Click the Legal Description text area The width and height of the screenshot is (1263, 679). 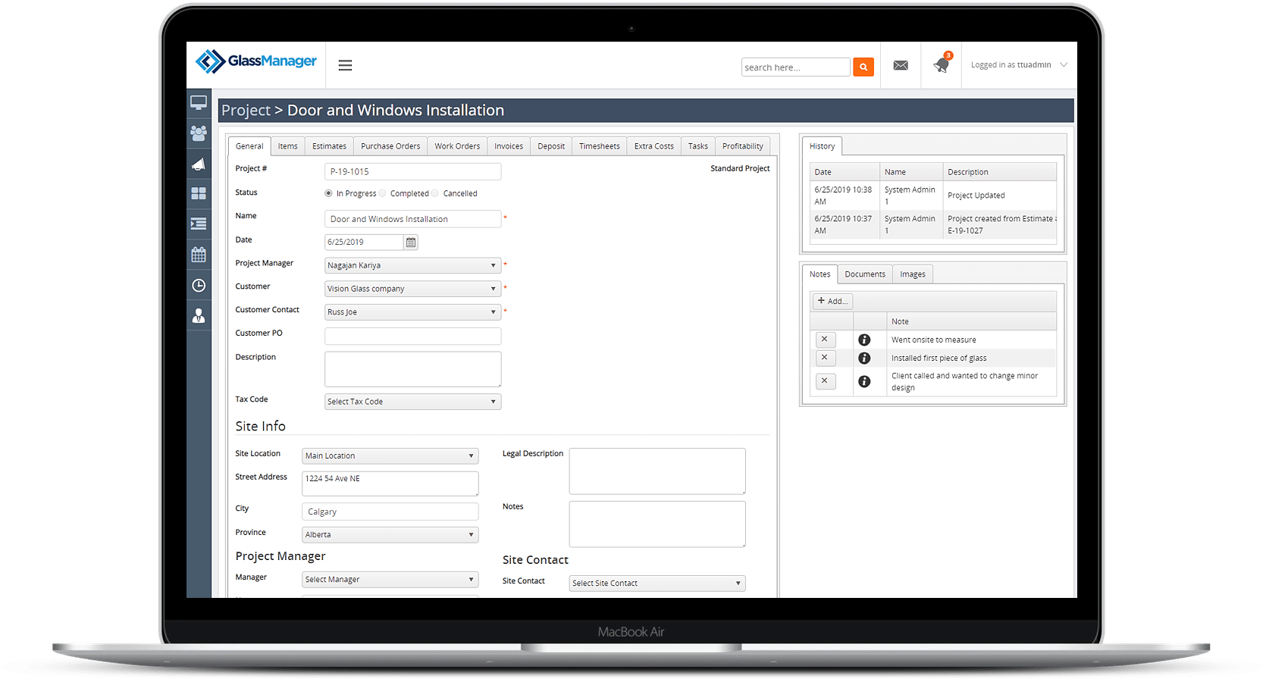pyautogui.click(x=657, y=471)
